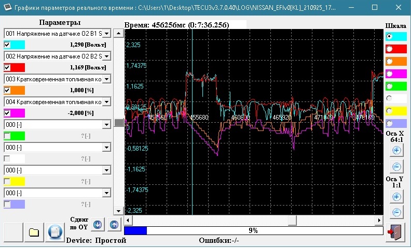Uncheck the cyan parameter 001 checkbox
Screen dimensions: 411x248
(x=7, y=45)
